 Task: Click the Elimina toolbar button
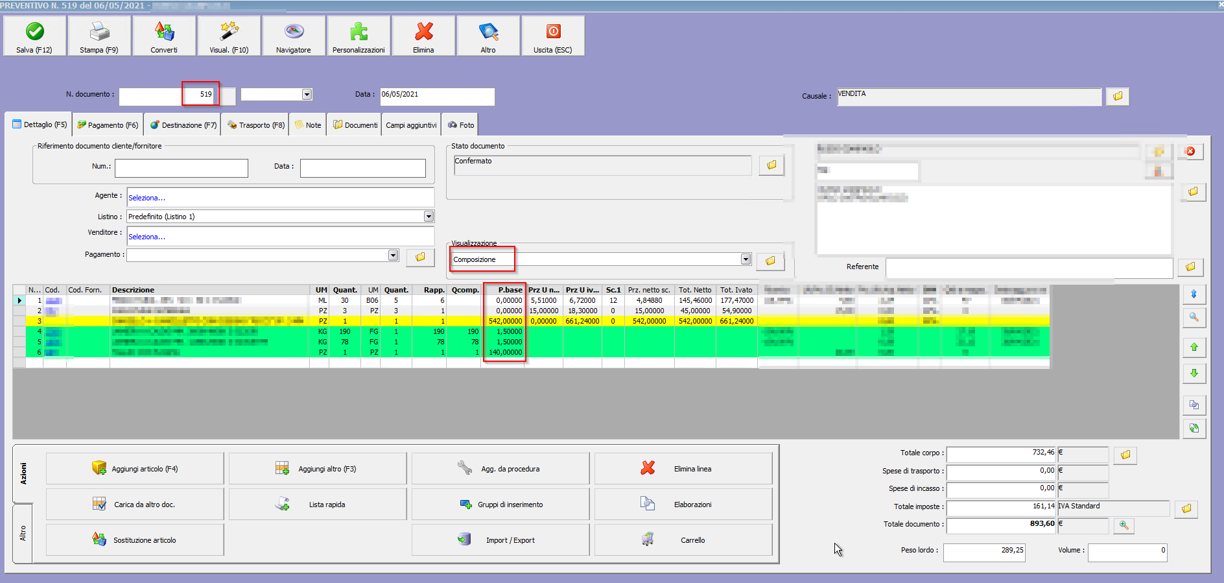[423, 36]
